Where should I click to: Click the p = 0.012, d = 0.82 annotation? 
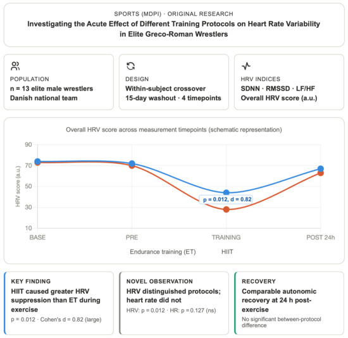click(227, 199)
